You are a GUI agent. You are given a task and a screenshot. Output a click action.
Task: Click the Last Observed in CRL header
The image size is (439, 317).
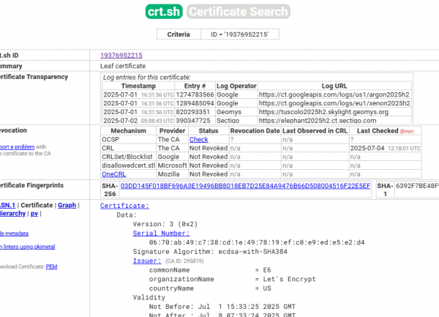point(315,131)
